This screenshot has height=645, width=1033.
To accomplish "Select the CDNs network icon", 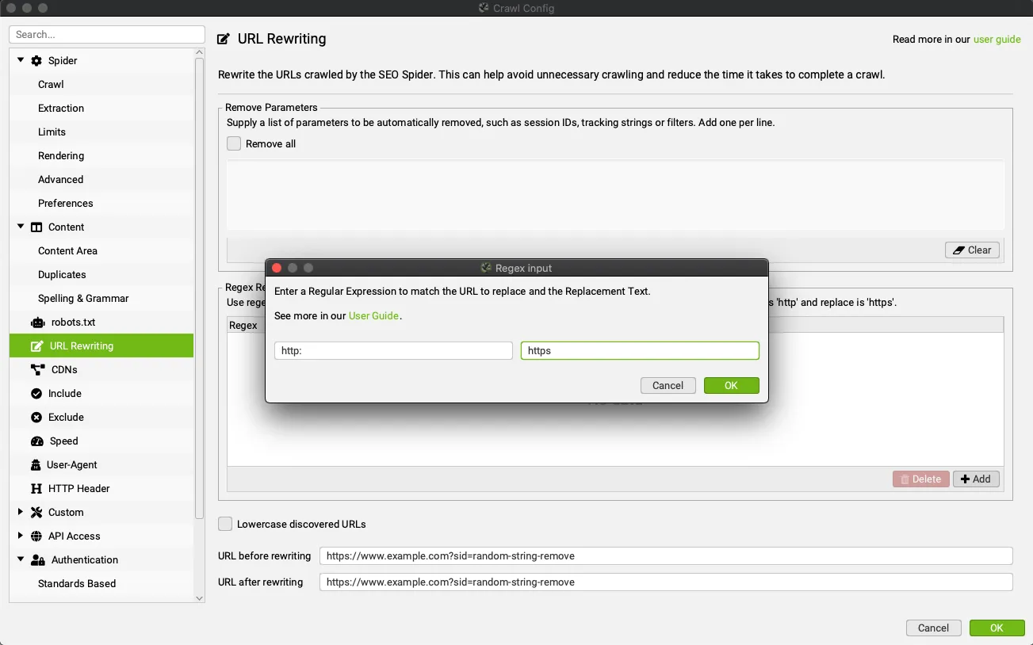I will (36, 370).
